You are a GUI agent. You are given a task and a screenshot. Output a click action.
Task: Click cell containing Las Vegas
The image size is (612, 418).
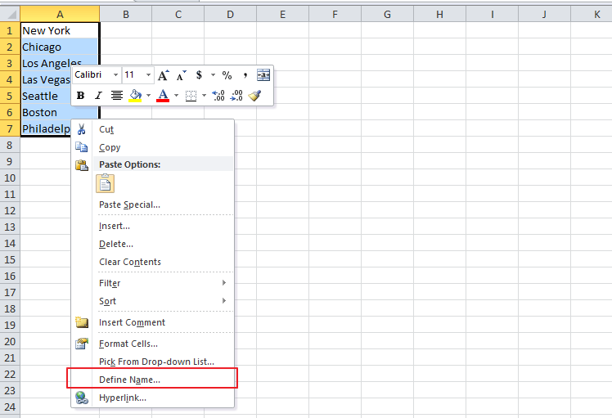(x=46, y=79)
